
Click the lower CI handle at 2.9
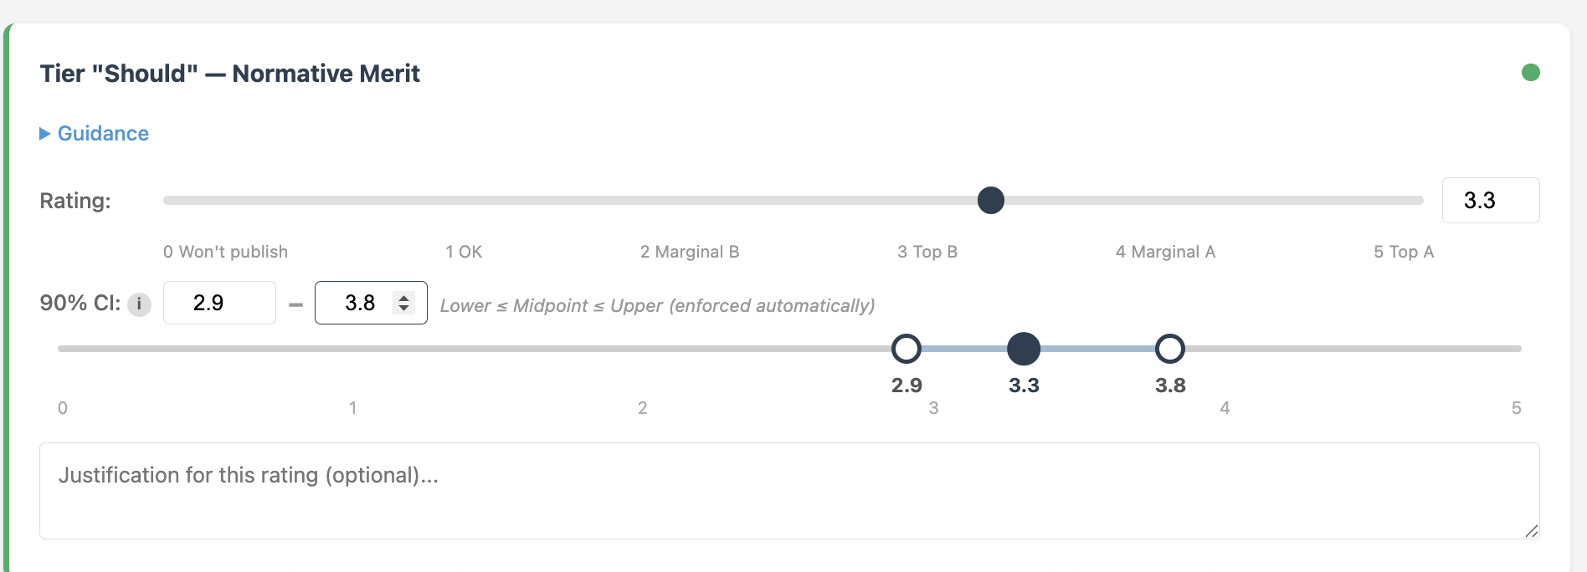[x=906, y=349]
